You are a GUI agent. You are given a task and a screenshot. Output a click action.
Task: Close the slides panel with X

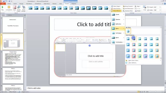click(x=25, y=15)
